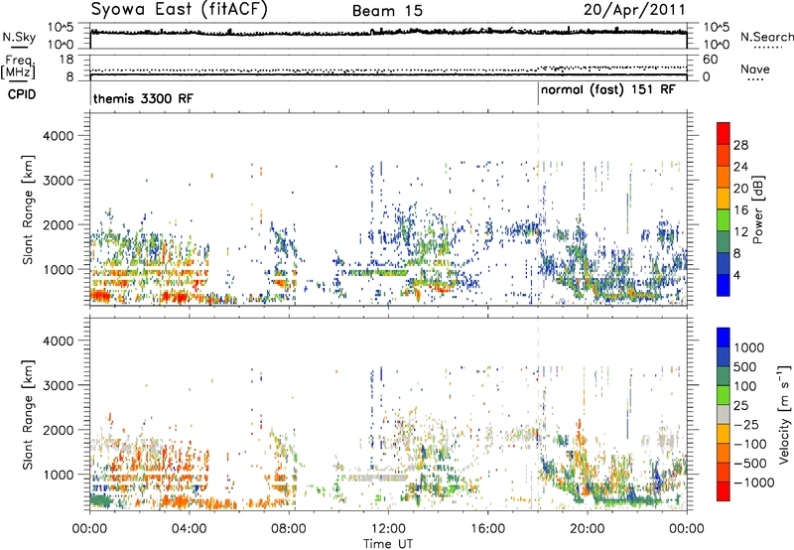Select the "themis 3300 RF" mode text
This screenshot has width=794, height=550.
tap(143, 98)
